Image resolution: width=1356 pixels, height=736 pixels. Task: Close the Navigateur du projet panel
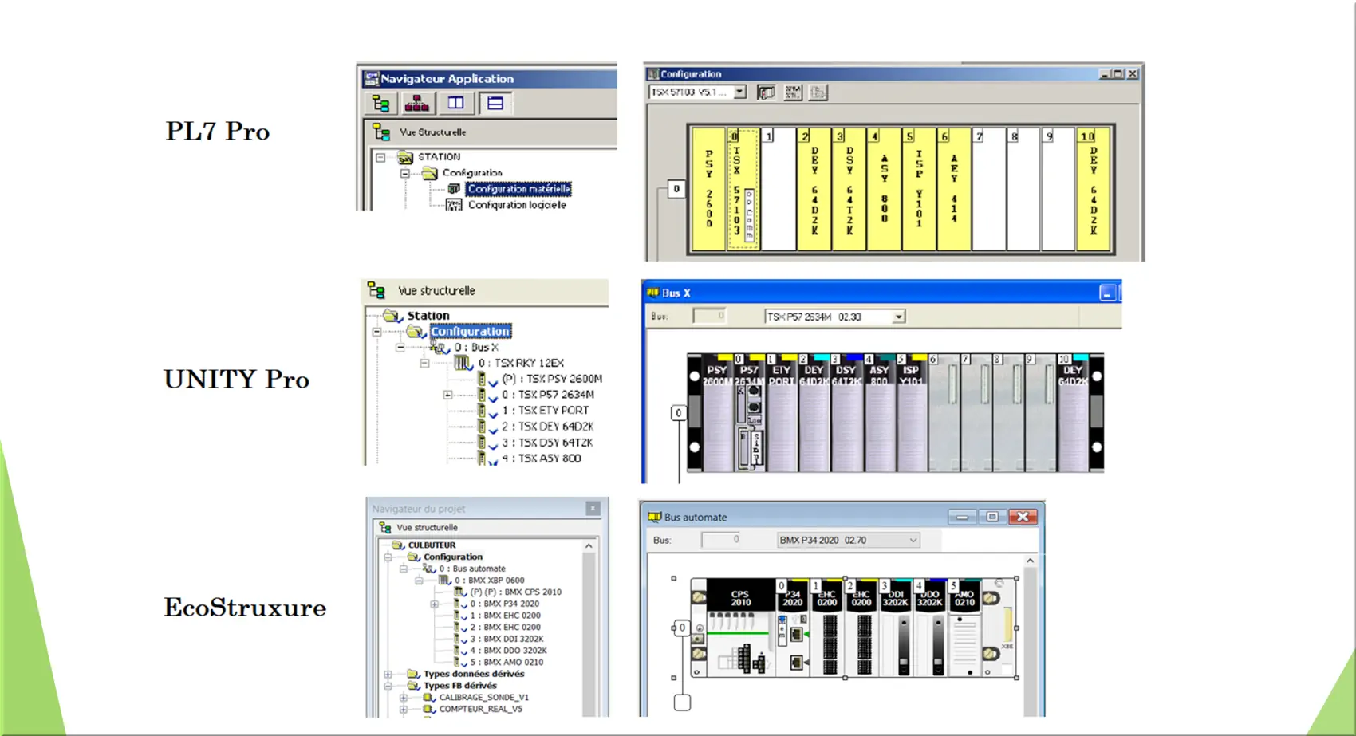point(593,509)
